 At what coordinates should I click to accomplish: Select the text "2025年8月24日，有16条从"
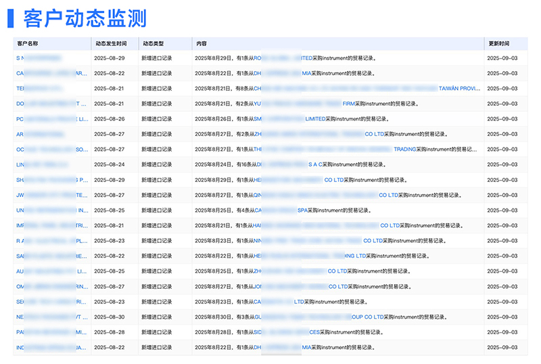click(226, 164)
